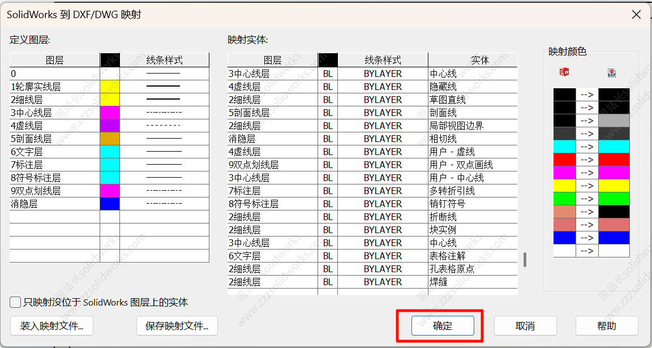
Task: Click the 线条样式 header in the 定义图层 table
Action: coord(164,61)
